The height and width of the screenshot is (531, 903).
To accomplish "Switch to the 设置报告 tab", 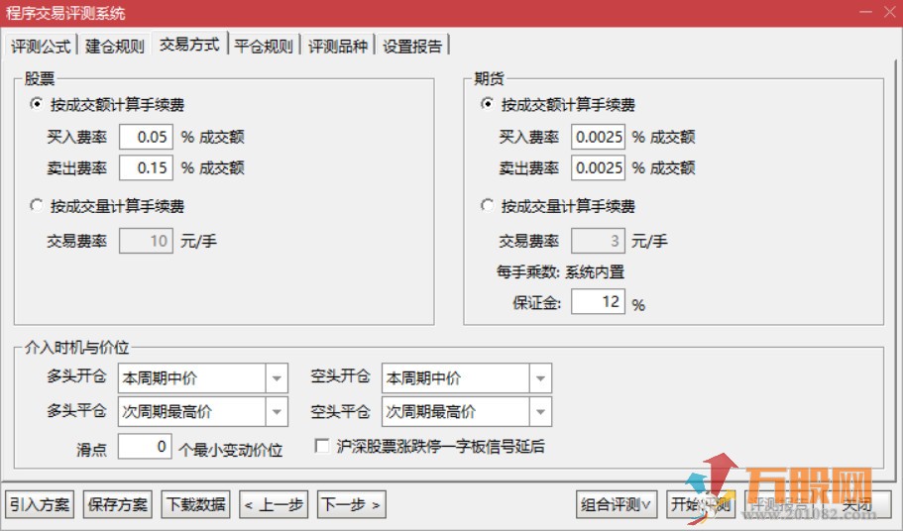I will [x=412, y=46].
